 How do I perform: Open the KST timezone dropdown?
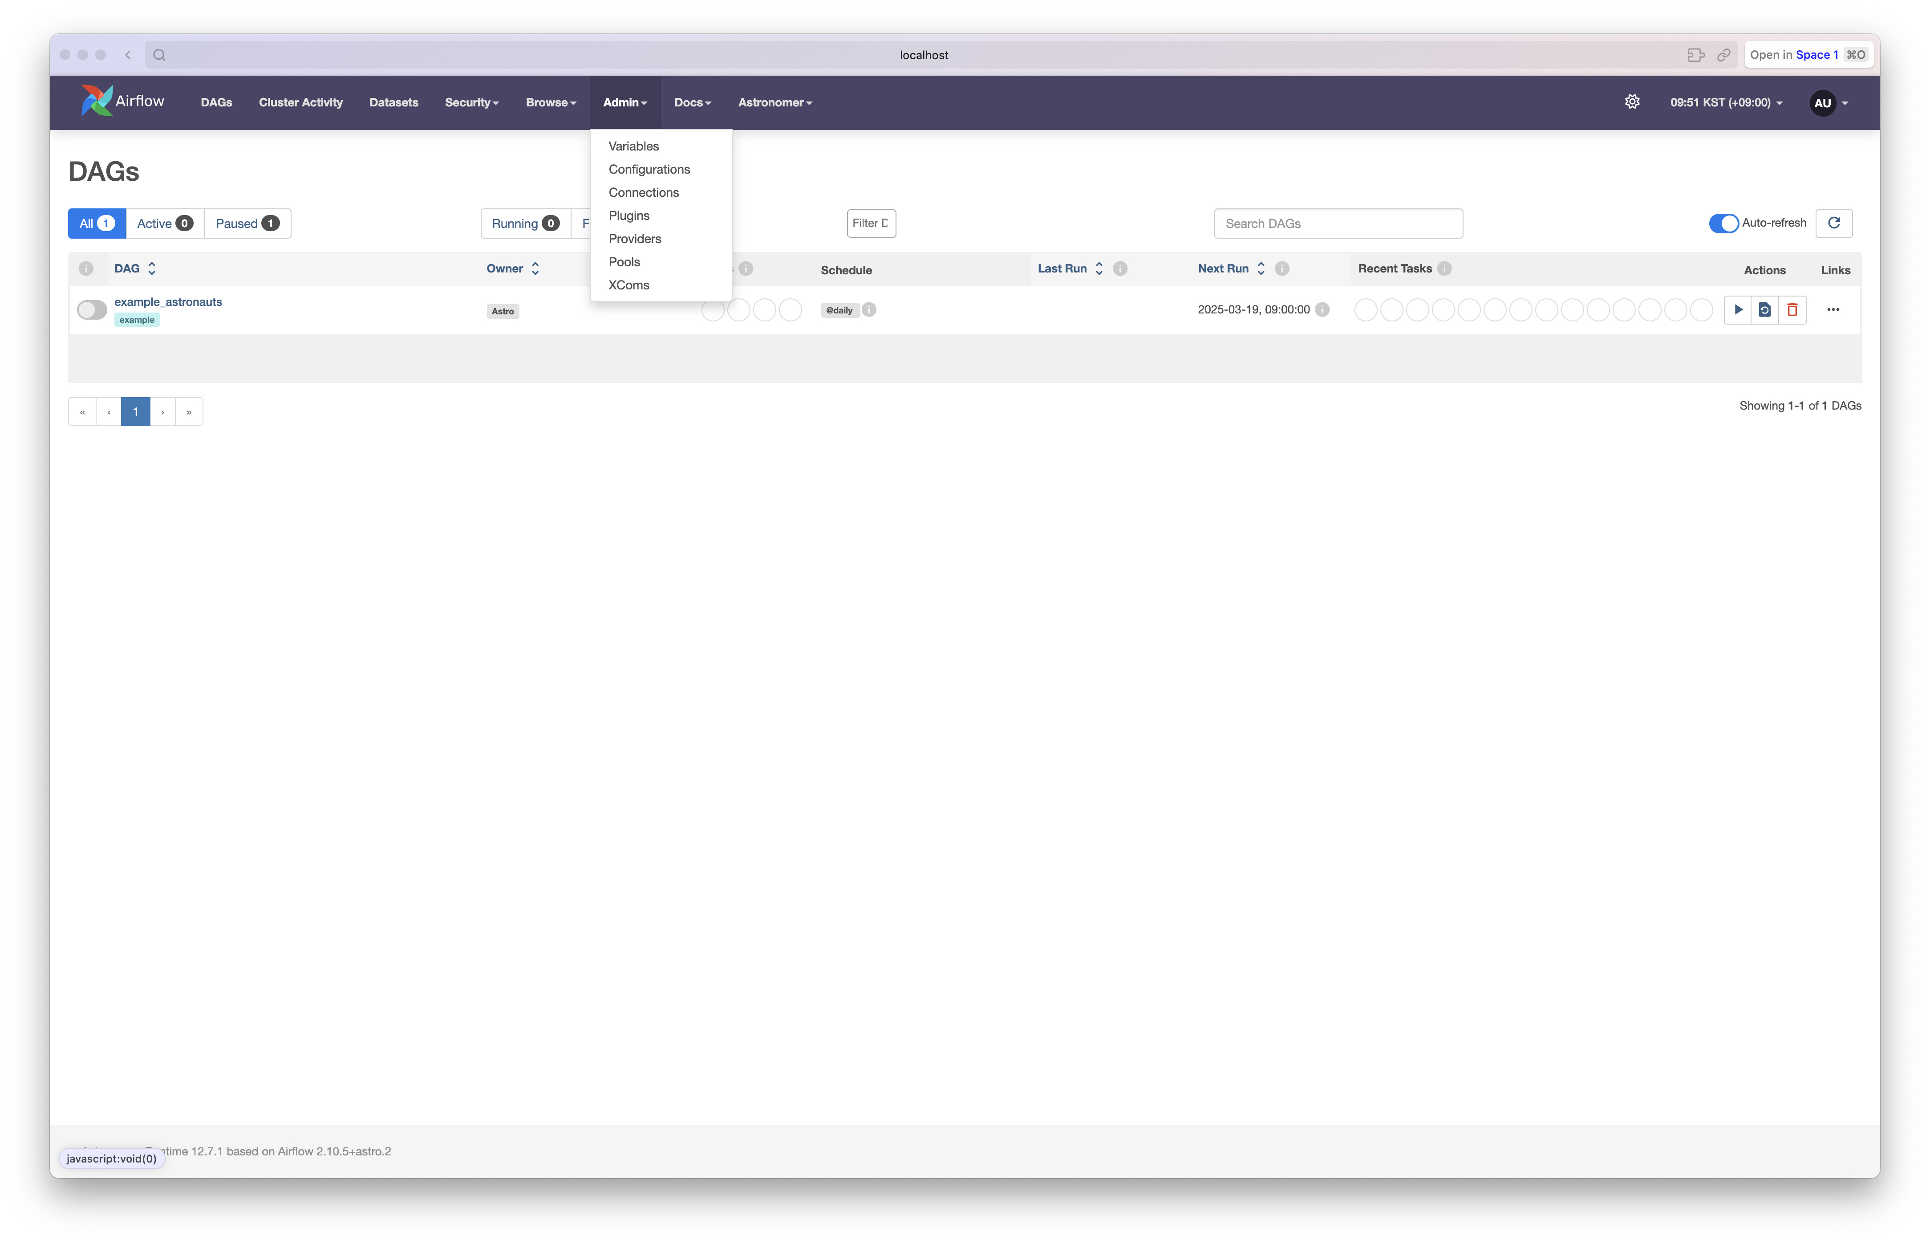click(x=1726, y=102)
